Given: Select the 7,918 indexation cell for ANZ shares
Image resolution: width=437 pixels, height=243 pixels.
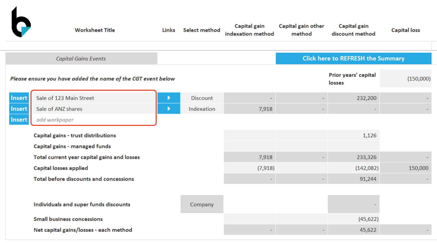Looking at the screenshot, I should click(250, 109).
